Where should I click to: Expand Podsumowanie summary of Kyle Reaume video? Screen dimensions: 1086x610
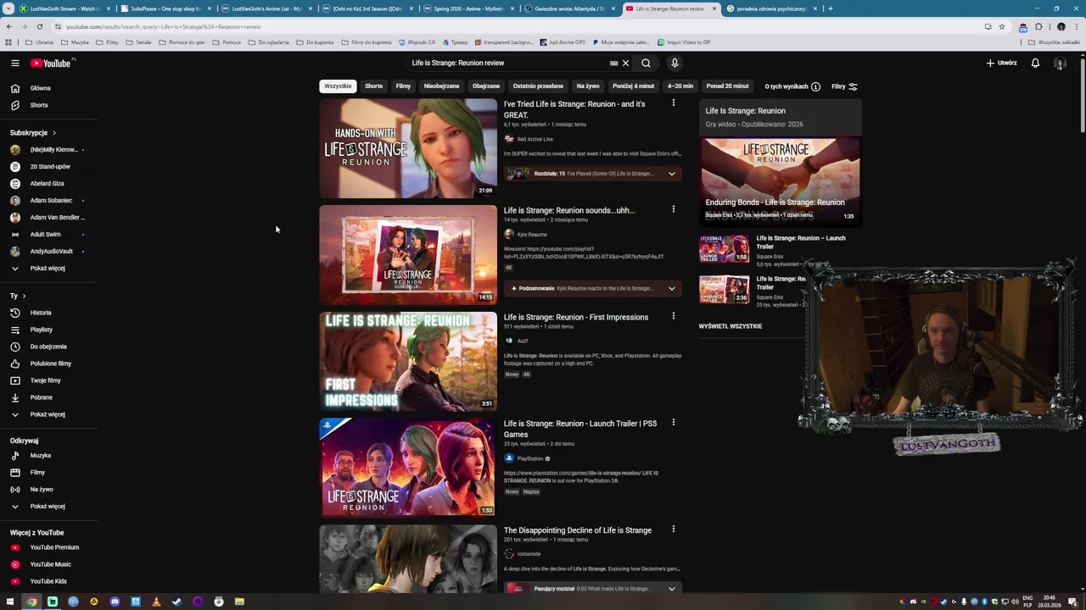671,288
